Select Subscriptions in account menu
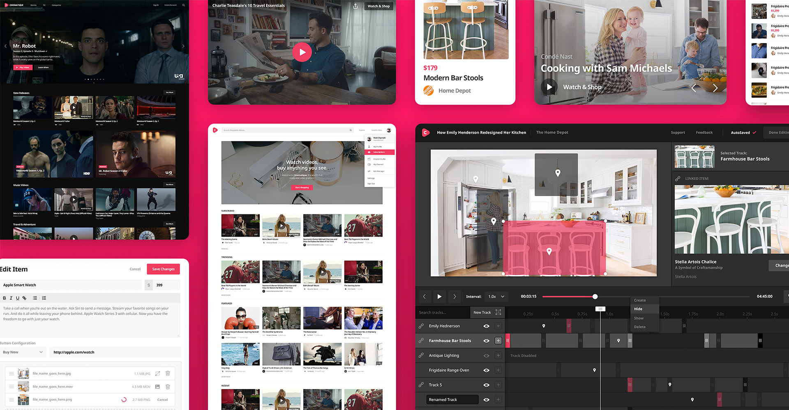The width and height of the screenshot is (789, 410). click(380, 152)
